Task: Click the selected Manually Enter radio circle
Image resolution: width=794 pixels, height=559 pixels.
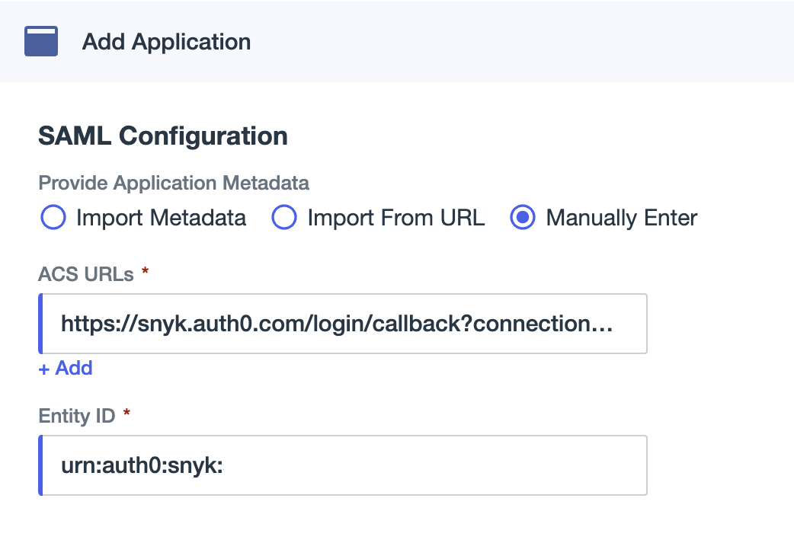Action: (523, 218)
